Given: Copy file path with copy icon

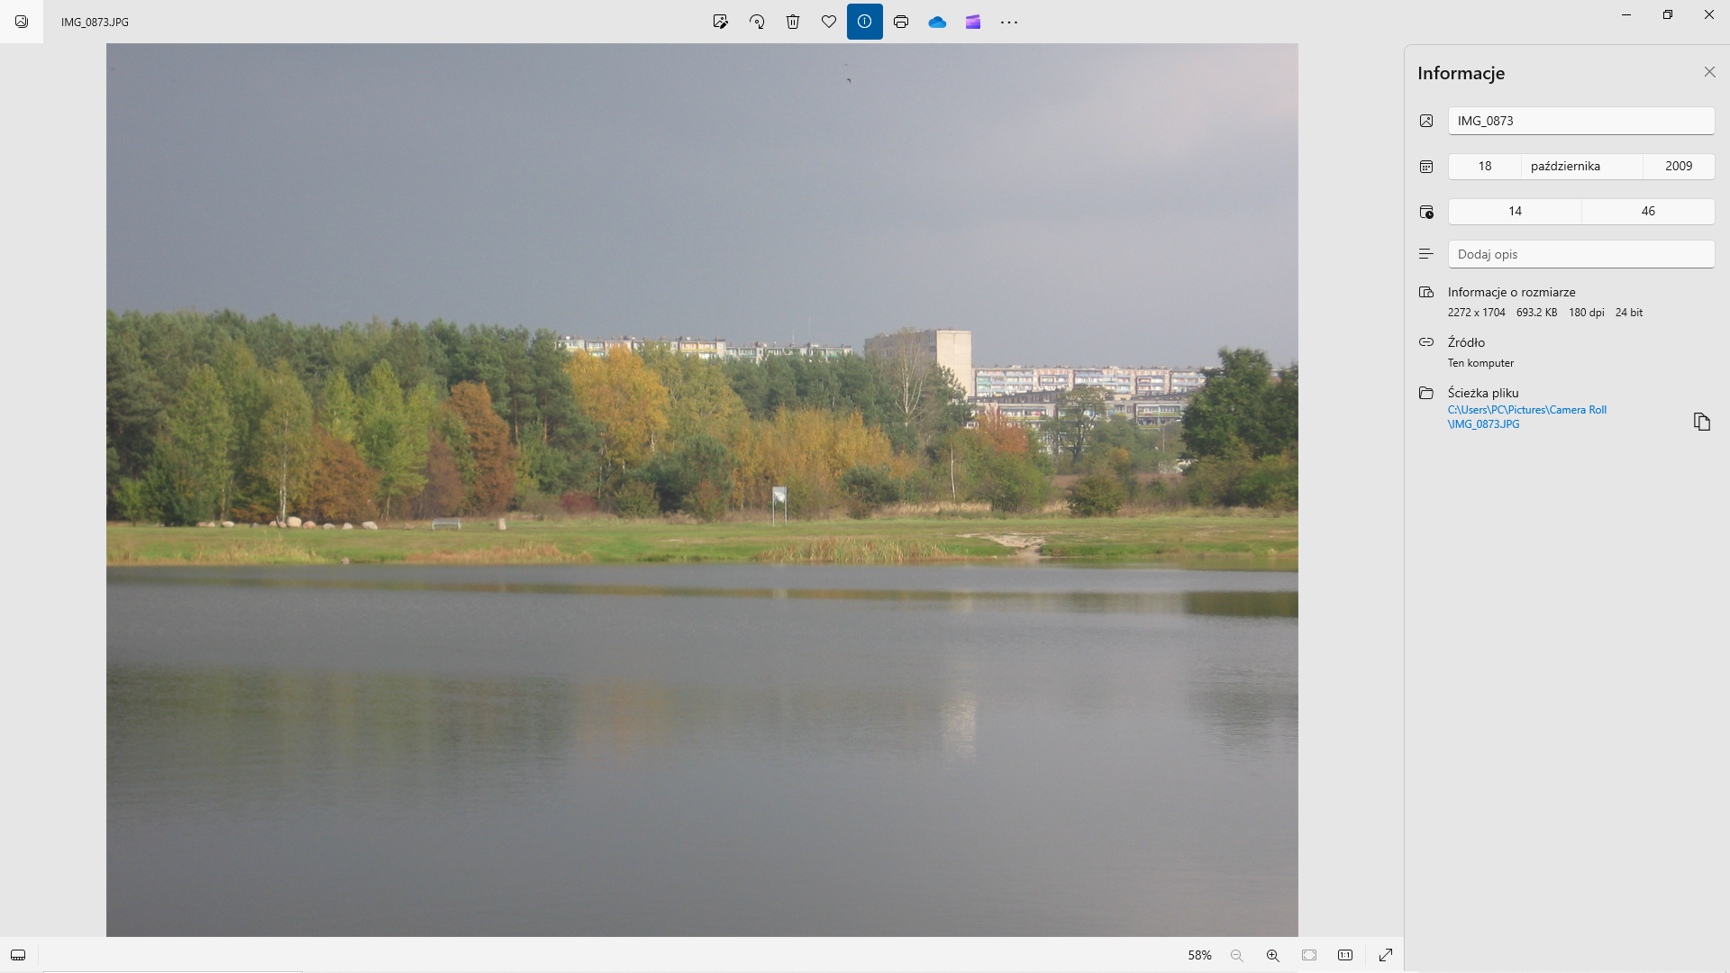Looking at the screenshot, I should (x=1701, y=422).
